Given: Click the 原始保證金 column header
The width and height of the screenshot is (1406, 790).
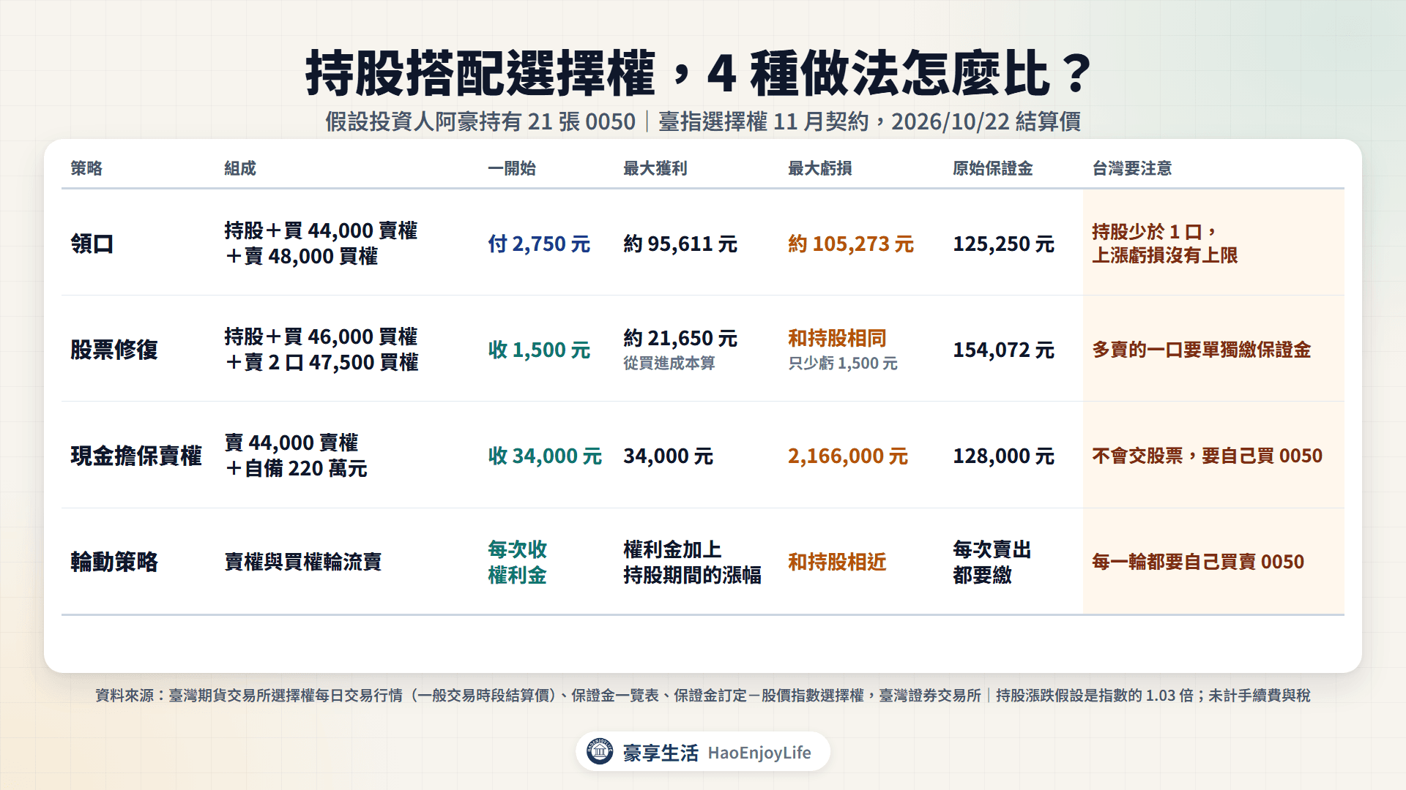Looking at the screenshot, I should point(993,168).
